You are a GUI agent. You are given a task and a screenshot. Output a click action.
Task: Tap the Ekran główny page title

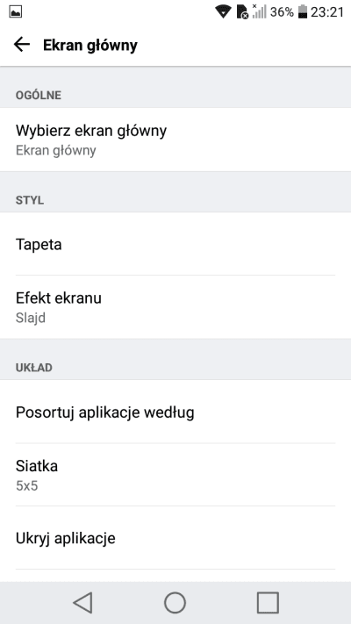point(90,46)
